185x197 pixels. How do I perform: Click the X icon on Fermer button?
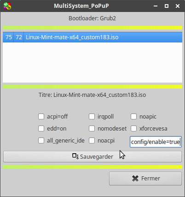135,179
